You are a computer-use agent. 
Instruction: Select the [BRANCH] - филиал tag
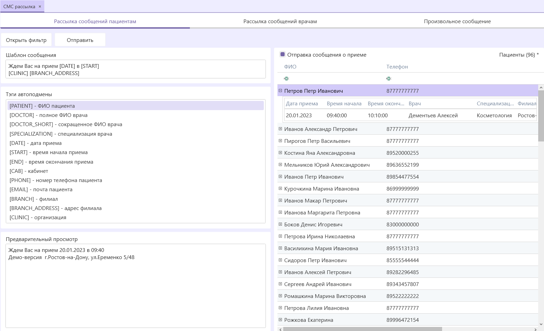(136, 199)
